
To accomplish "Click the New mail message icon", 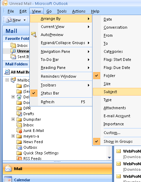I will (9, 20).
